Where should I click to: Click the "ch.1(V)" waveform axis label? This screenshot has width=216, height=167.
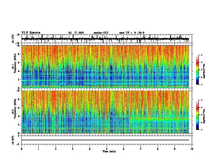pyautogui.click(x=13, y=39)
